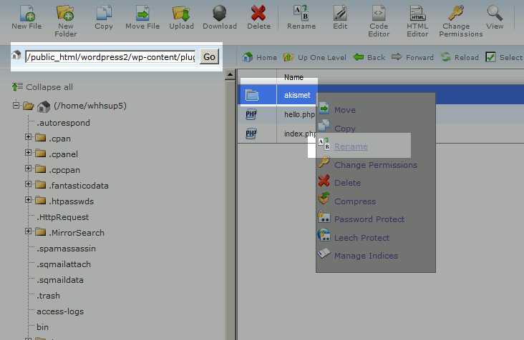The height and width of the screenshot is (340, 524).
Task: Open the HTML Editor tool
Action: pyautogui.click(x=418, y=13)
